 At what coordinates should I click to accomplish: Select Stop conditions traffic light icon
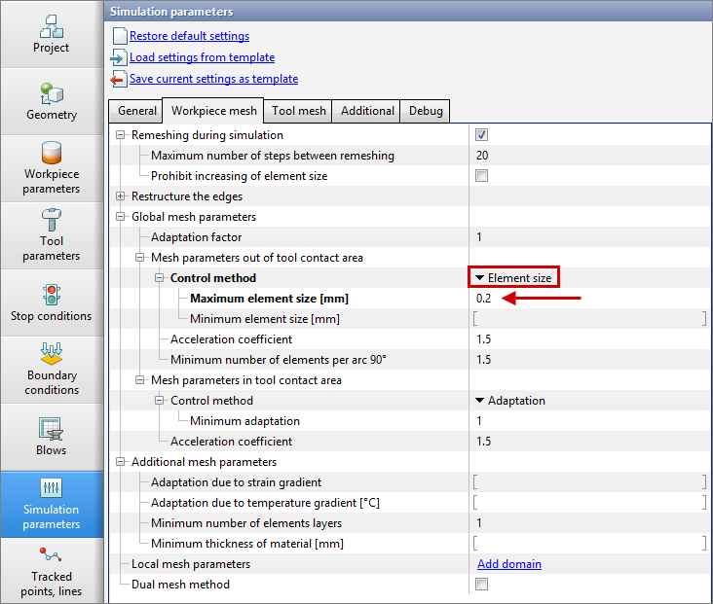tap(51, 294)
